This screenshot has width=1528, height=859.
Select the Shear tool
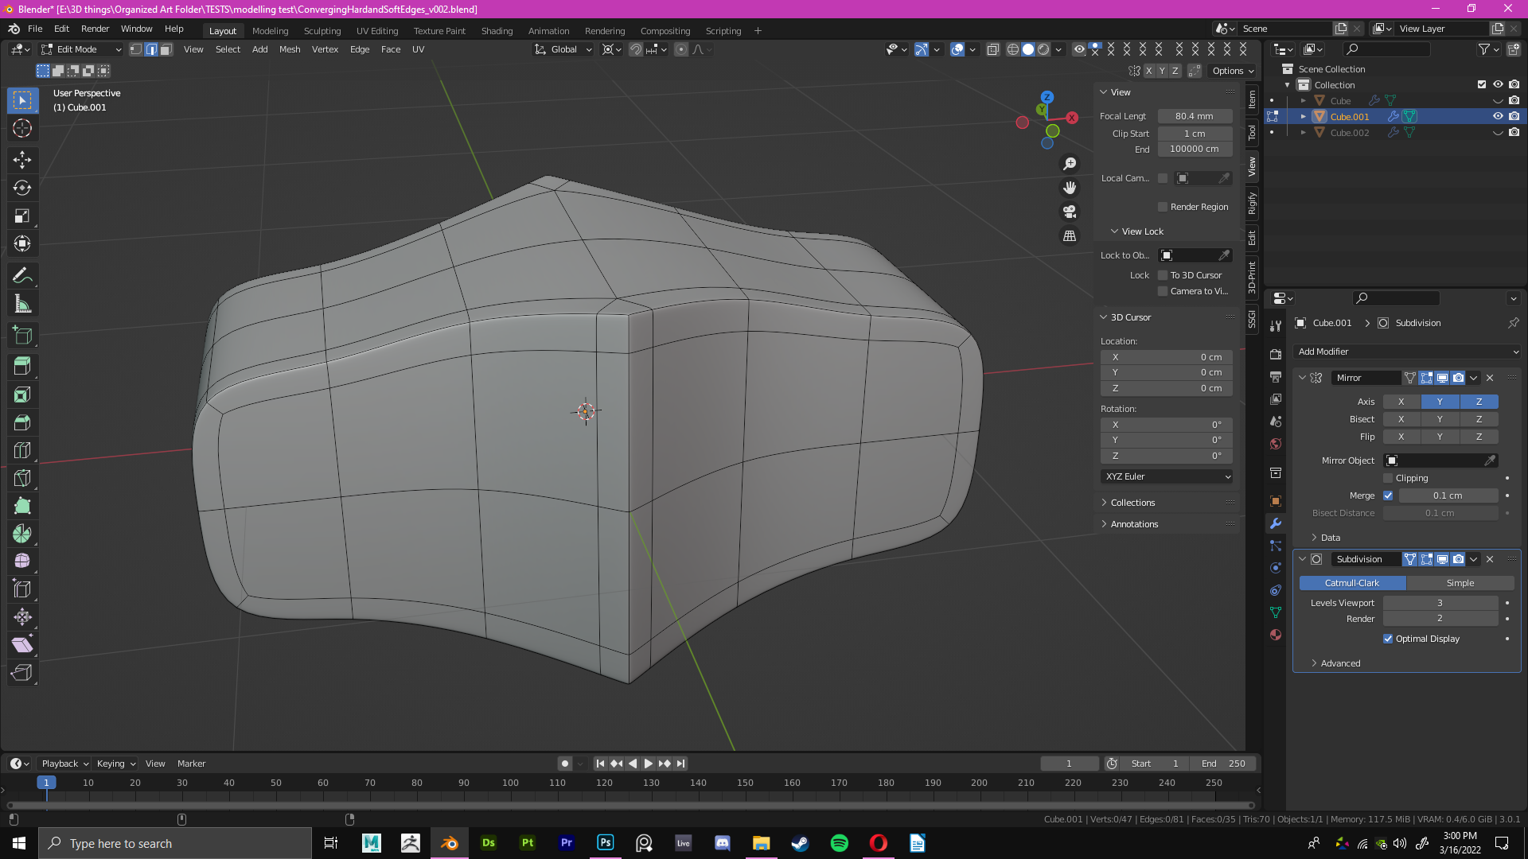22,644
